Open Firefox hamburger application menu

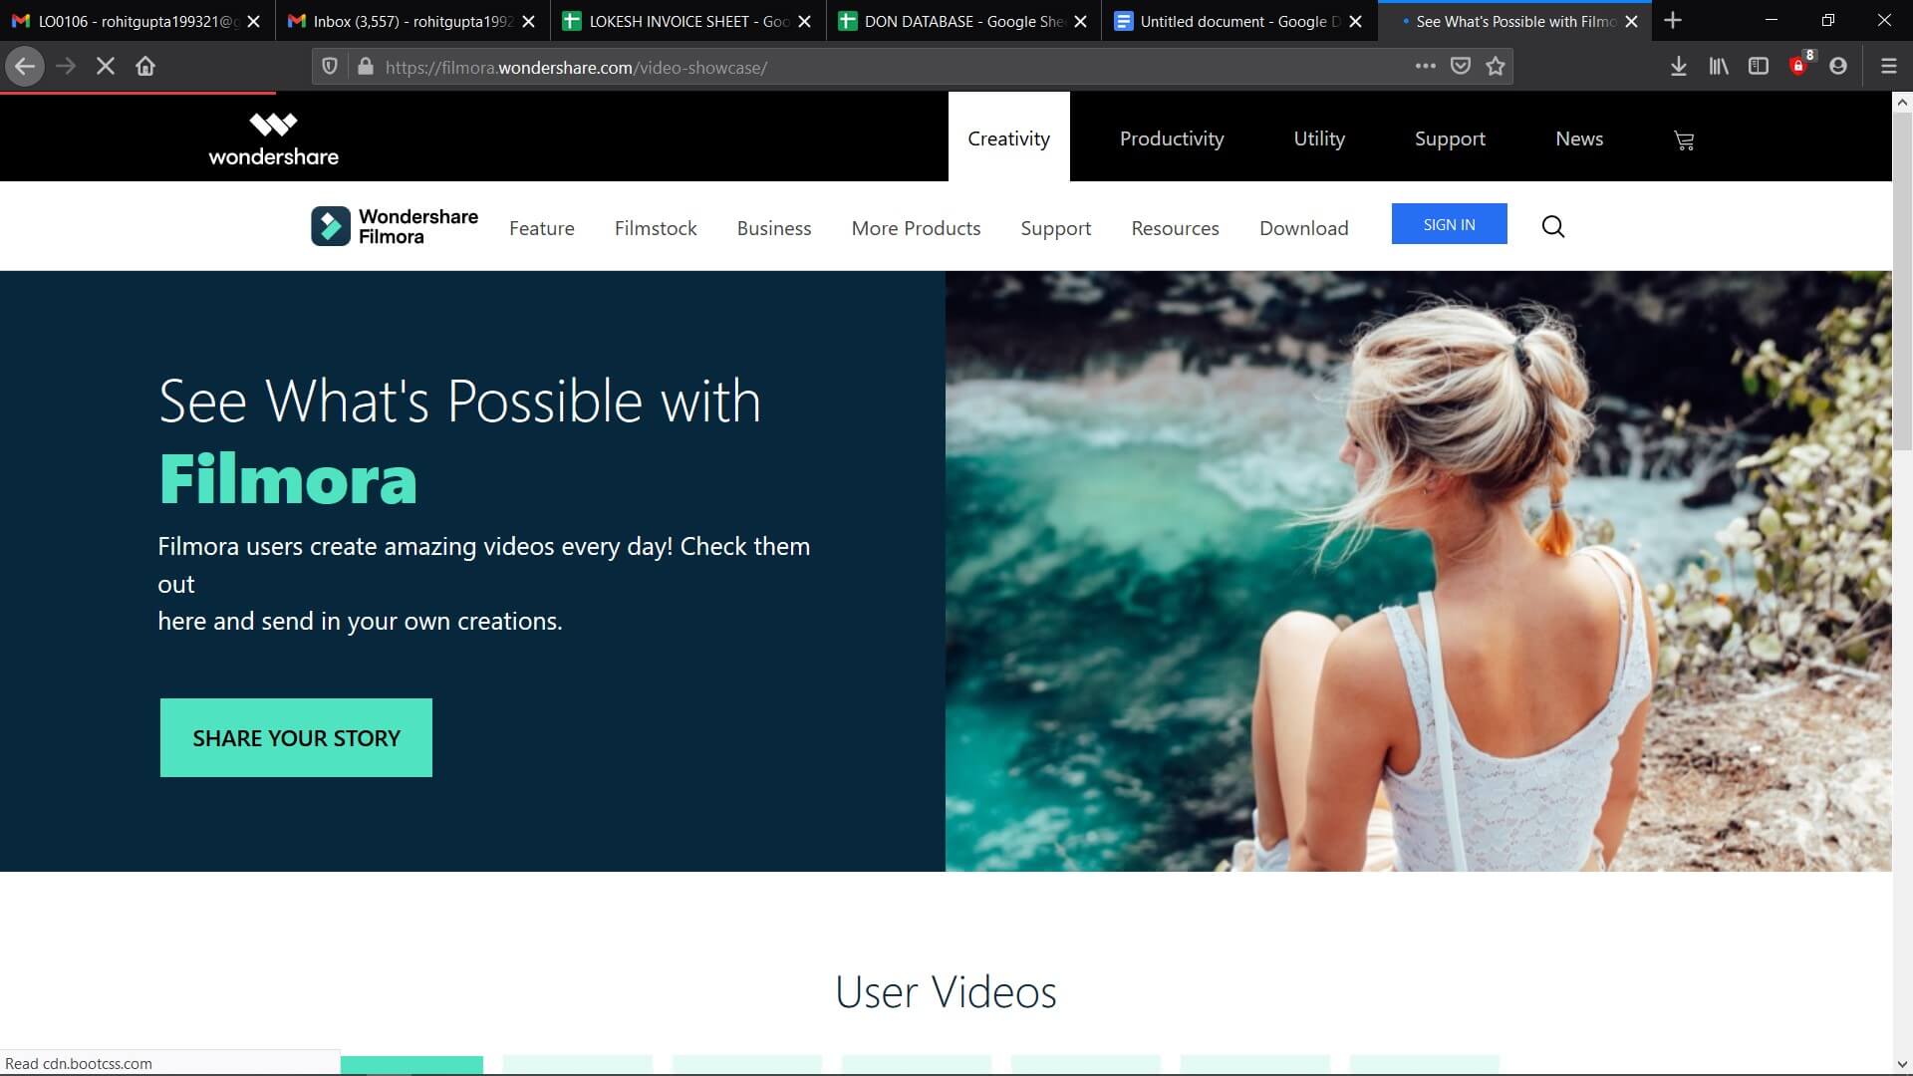1888,67
